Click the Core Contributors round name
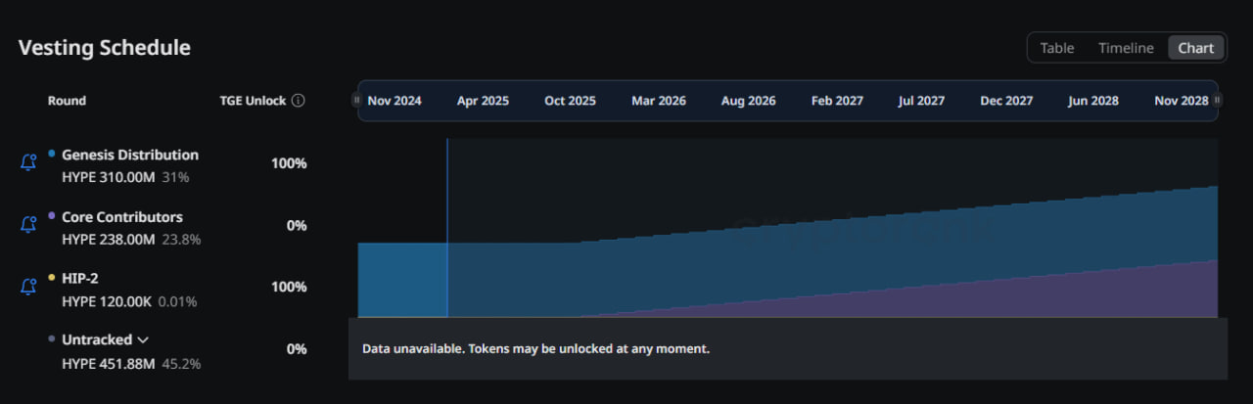 [122, 217]
